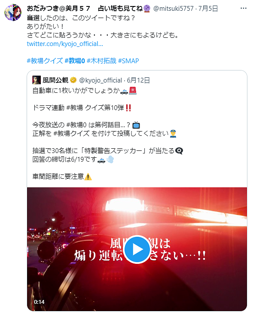
Task: Open 風間公親 small profile avatar
Action: coord(37,80)
